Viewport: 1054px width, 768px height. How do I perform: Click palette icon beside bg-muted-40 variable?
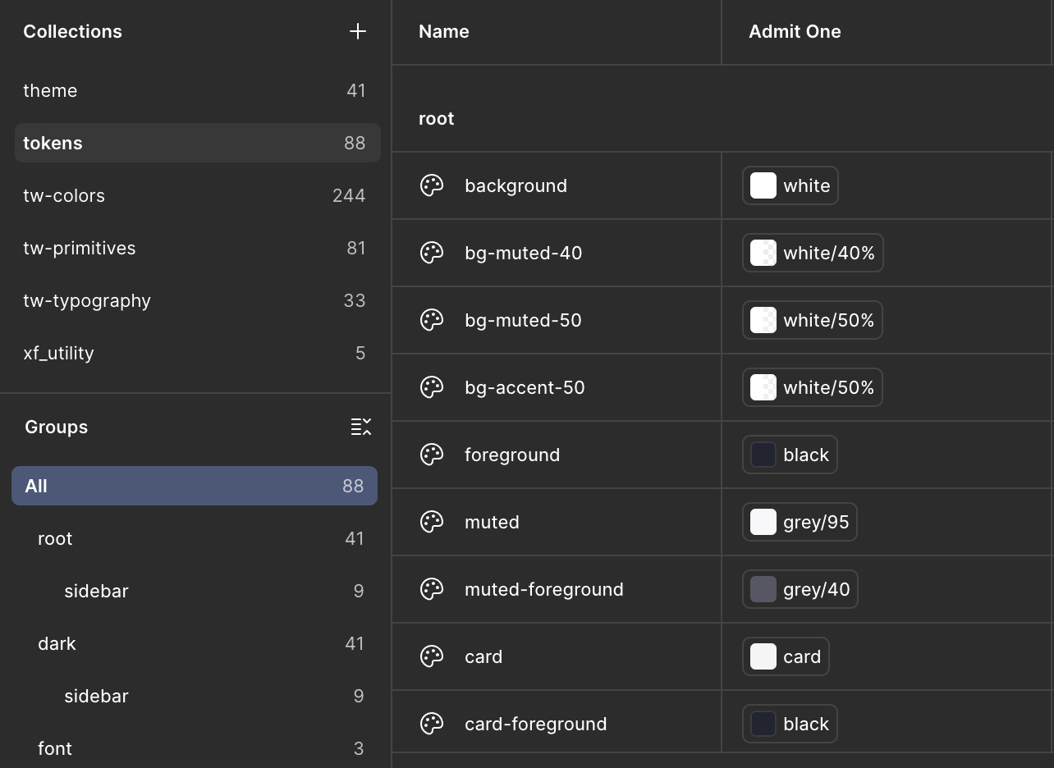pyautogui.click(x=432, y=253)
